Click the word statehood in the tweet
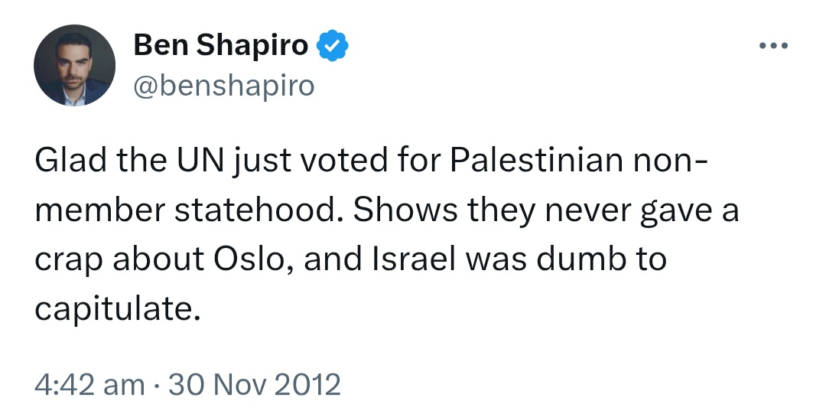 259,210
